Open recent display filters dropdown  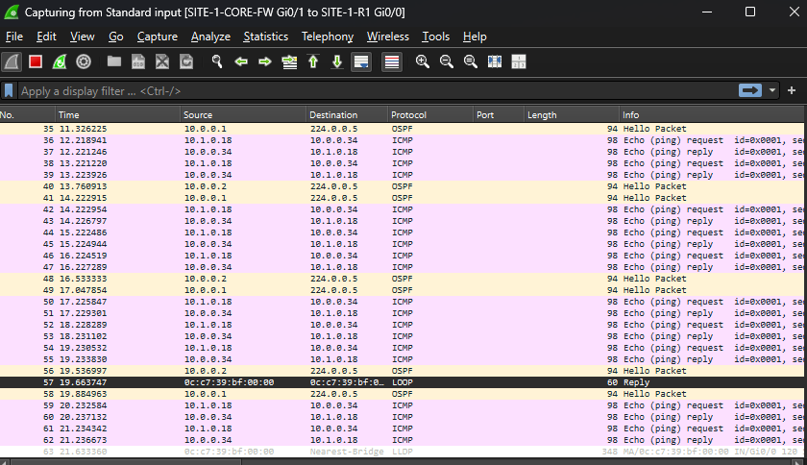point(772,90)
